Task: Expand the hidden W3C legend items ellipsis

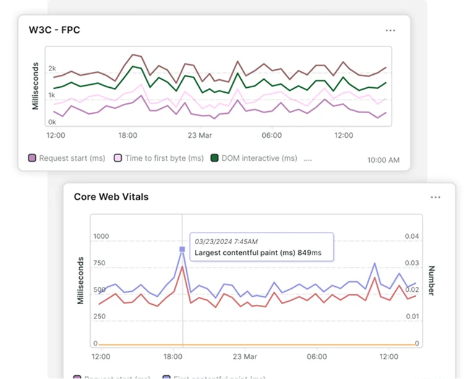Action: [308, 159]
